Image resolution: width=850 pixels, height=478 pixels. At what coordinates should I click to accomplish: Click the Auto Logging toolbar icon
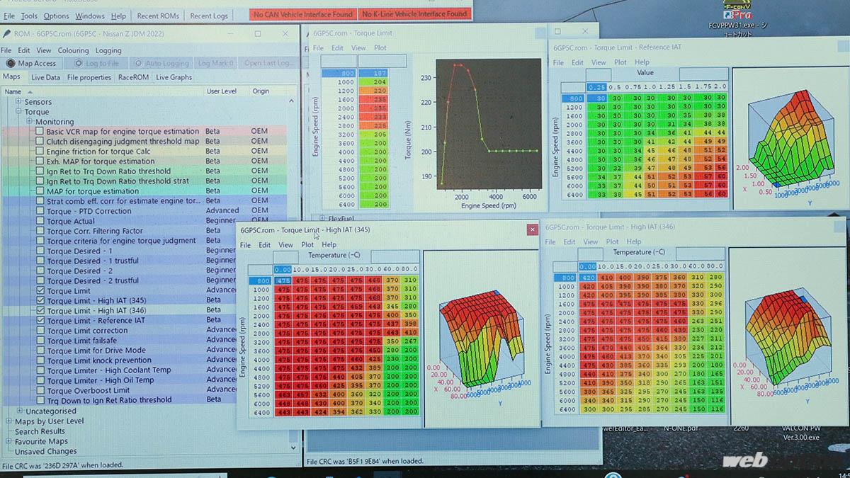tap(139, 63)
